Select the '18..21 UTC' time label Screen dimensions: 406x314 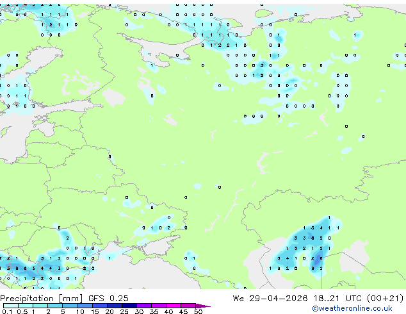[338, 299]
